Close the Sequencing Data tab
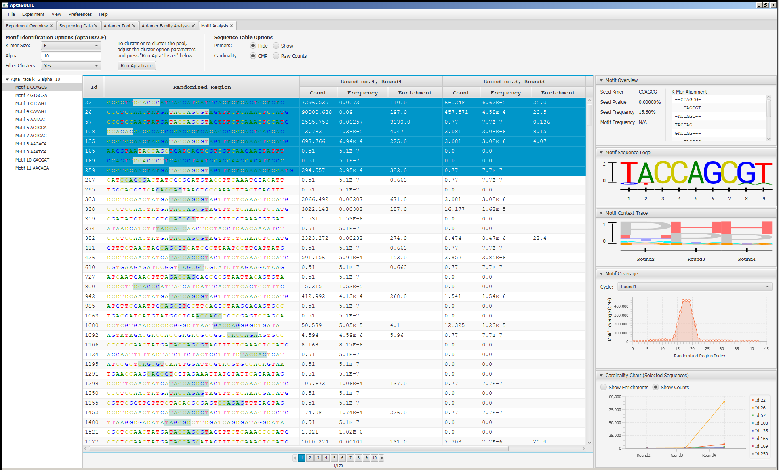The width and height of the screenshot is (779, 470). click(96, 26)
